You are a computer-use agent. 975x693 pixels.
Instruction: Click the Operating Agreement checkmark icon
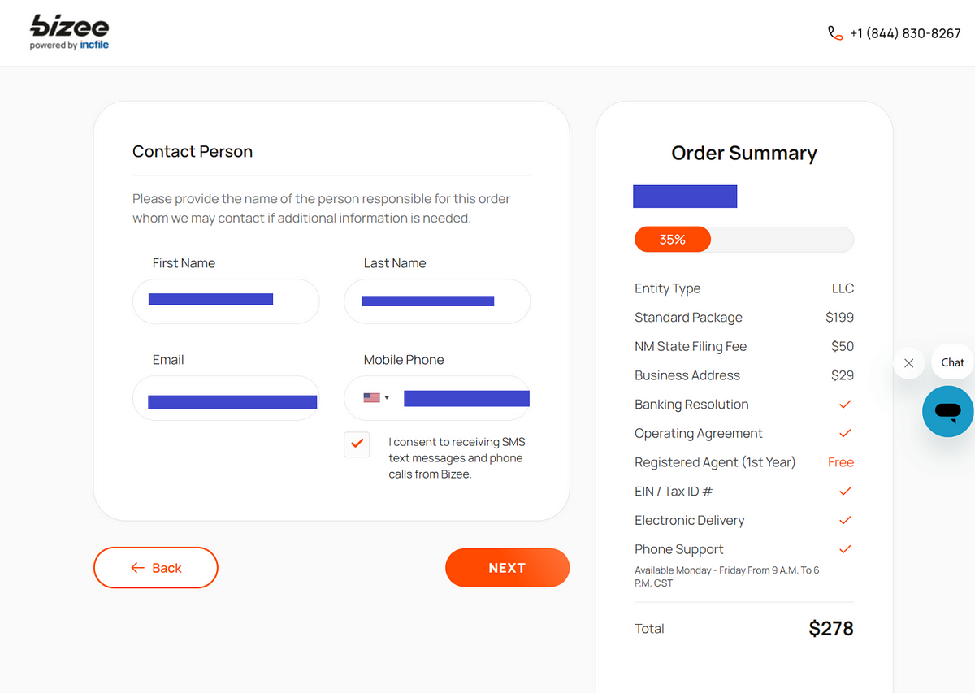pyautogui.click(x=845, y=433)
